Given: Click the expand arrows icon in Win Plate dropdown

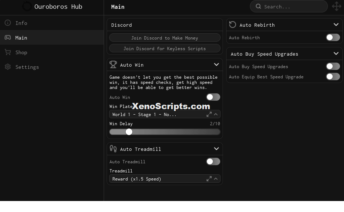Looking at the screenshot, I should 209,114.
